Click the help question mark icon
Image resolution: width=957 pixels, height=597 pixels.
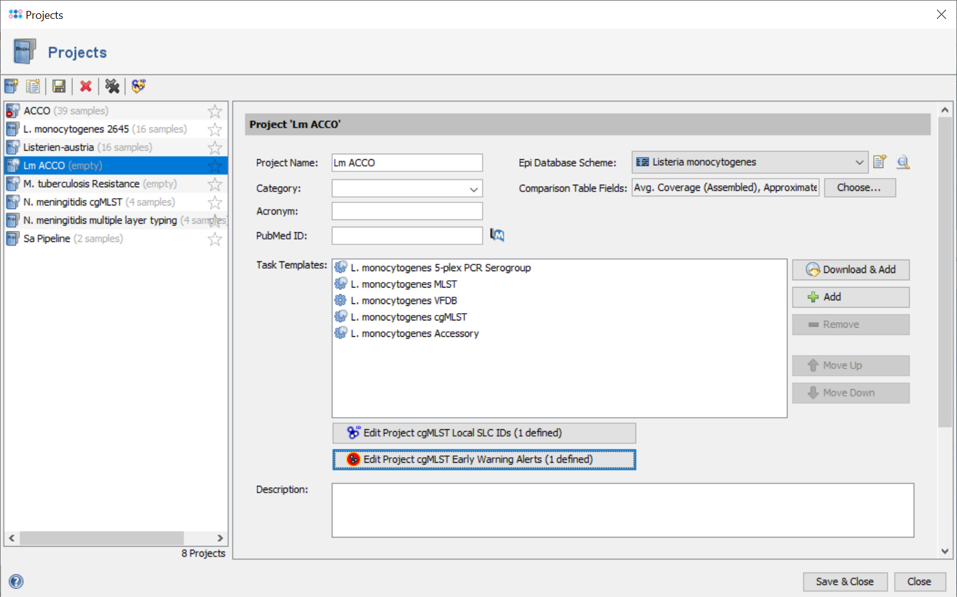coord(16,582)
